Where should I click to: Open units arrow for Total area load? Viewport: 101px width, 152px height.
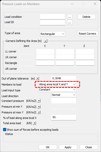34,123
